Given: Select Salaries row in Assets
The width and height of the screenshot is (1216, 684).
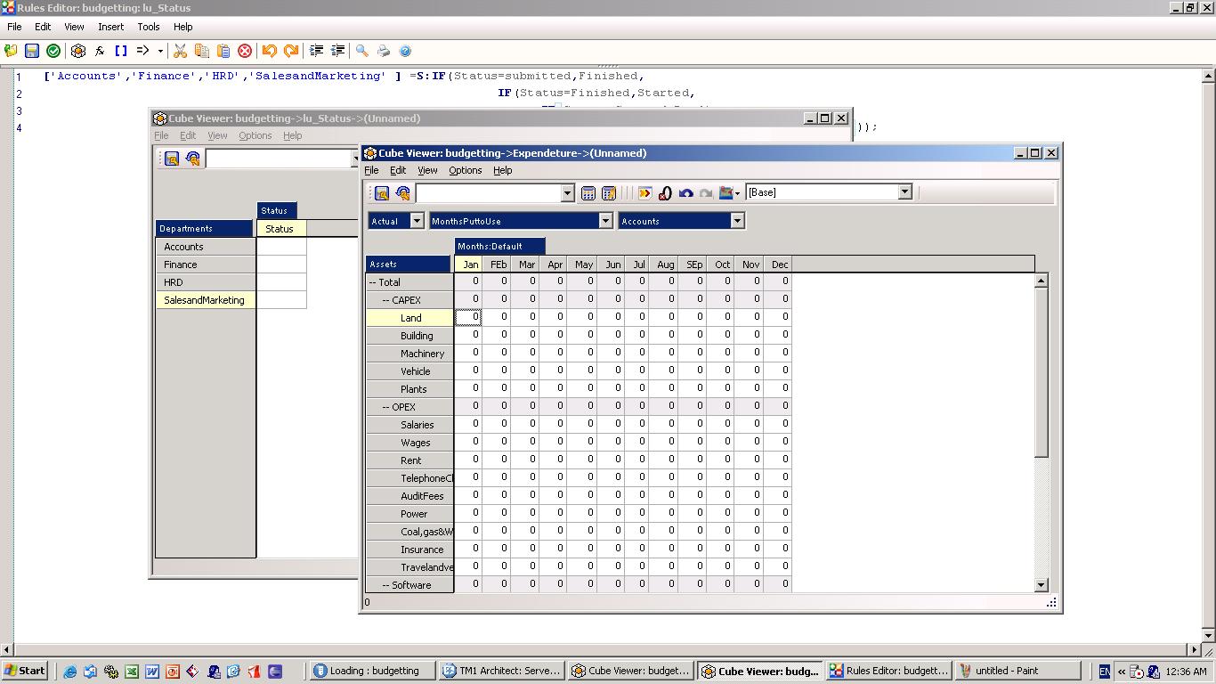Looking at the screenshot, I should coord(409,425).
